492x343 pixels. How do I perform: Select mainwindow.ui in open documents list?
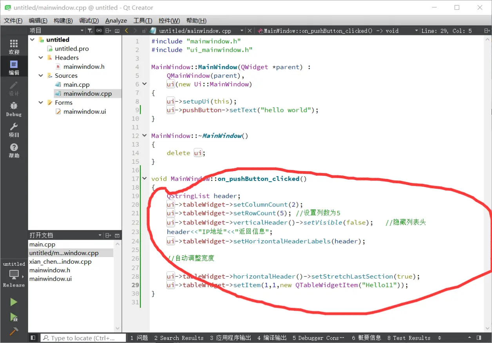click(x=51, y=279)
